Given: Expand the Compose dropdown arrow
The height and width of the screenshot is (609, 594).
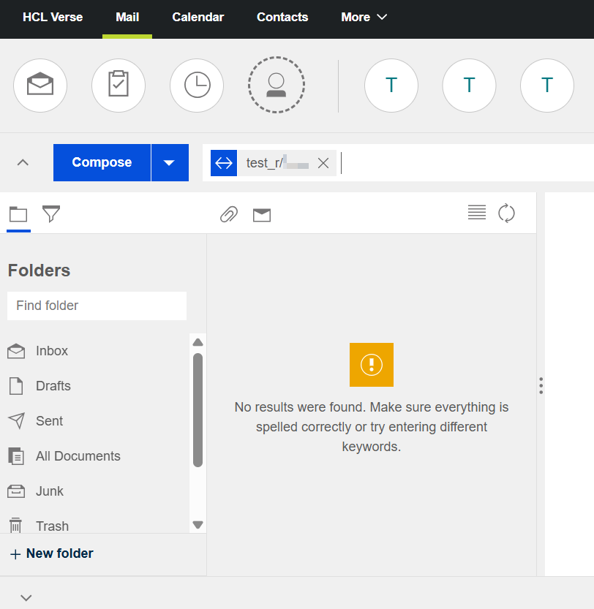Looking at the screenshot, I should [x=170, y=162].
